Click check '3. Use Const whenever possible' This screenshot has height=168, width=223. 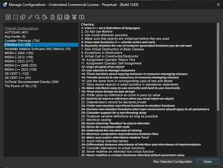104,35
